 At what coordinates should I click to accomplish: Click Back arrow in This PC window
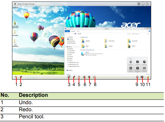(66, 34)
